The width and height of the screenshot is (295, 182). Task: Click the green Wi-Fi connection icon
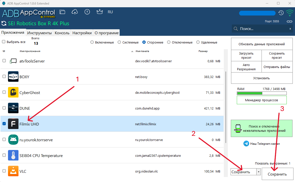click(x=290, y=13)
